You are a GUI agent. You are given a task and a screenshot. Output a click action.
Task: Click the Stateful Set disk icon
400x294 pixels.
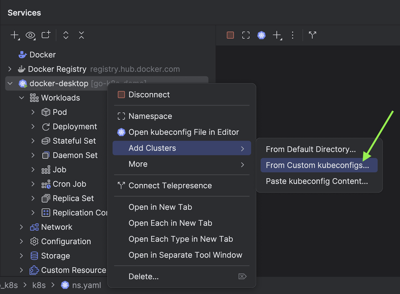pos(46,141)
